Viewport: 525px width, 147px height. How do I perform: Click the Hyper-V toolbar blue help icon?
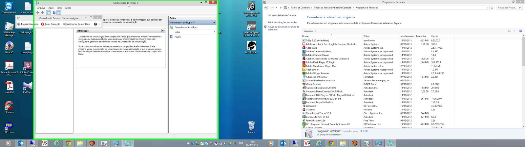click(54, 12)
